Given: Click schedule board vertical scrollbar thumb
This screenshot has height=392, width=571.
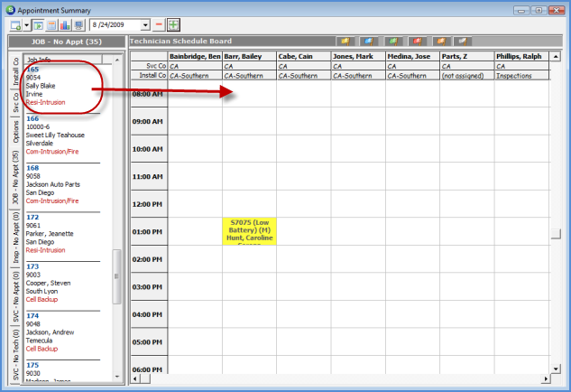Looking at the screenshot, I should [x=556, y=233].
